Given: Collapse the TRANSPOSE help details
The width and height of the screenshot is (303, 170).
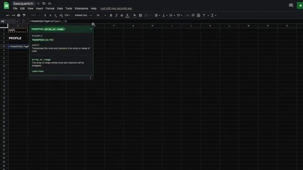Looking at the screenshot, I should [90, 29].
